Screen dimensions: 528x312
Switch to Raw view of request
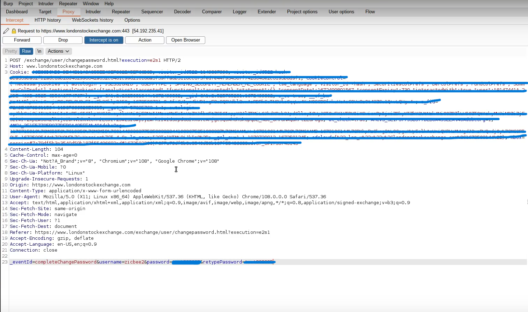(x=26, y=51)
